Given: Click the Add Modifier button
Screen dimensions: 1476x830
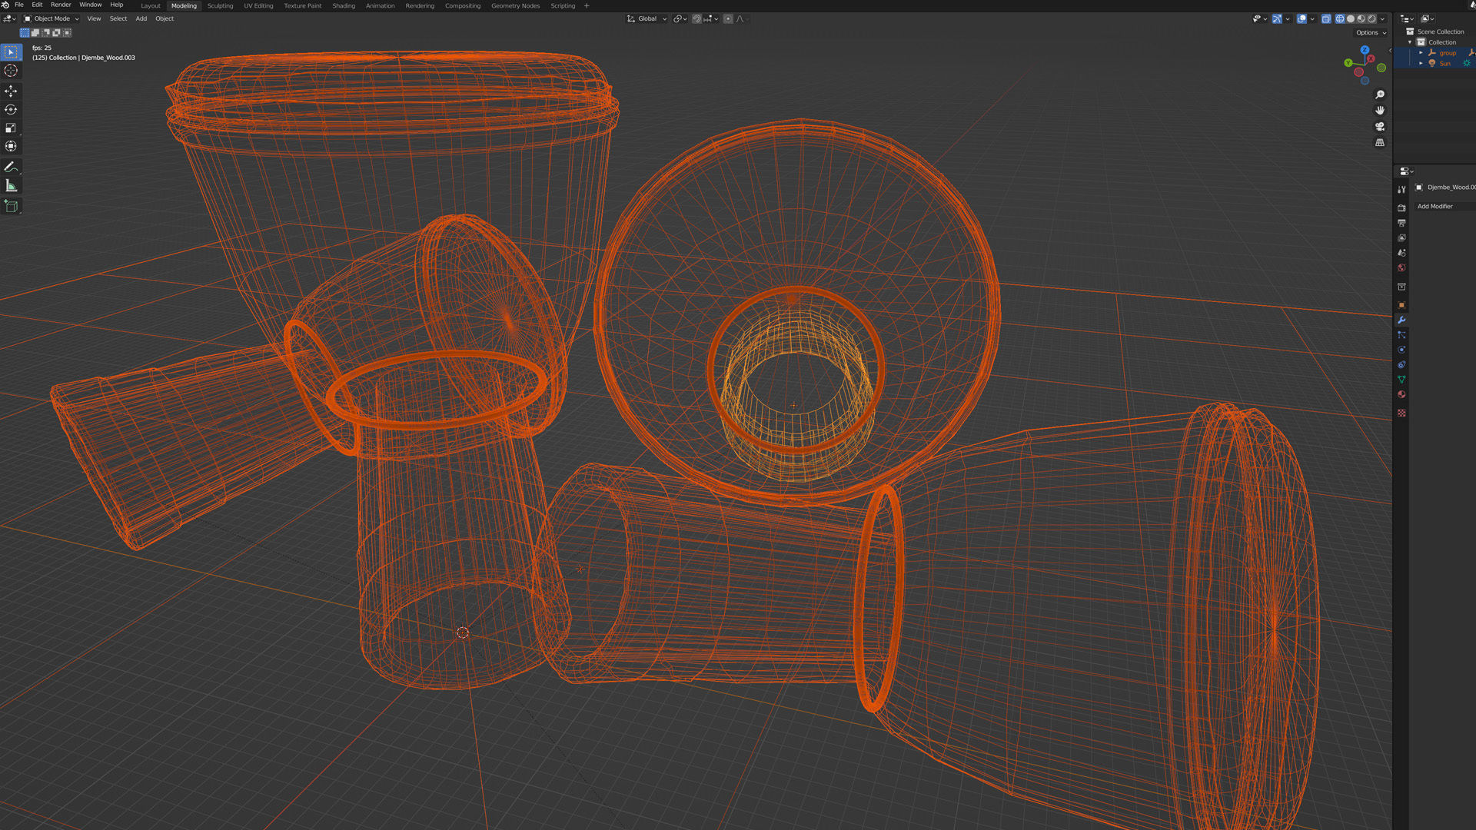Looking at the screenshot, I should pyautogui.click(x=1435, y=206).
